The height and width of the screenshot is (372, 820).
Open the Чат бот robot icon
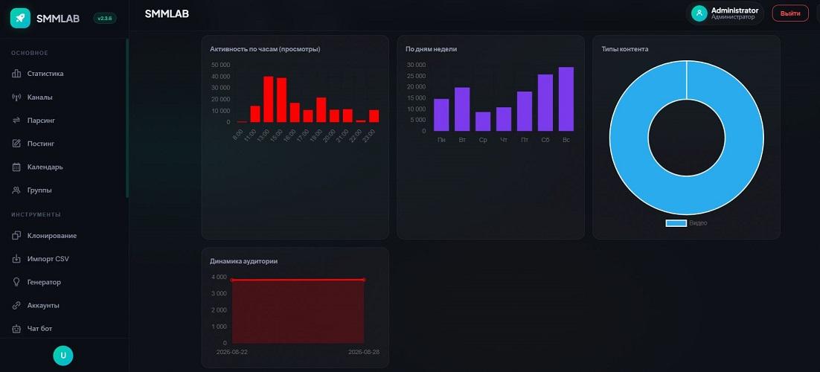[16, 329]
